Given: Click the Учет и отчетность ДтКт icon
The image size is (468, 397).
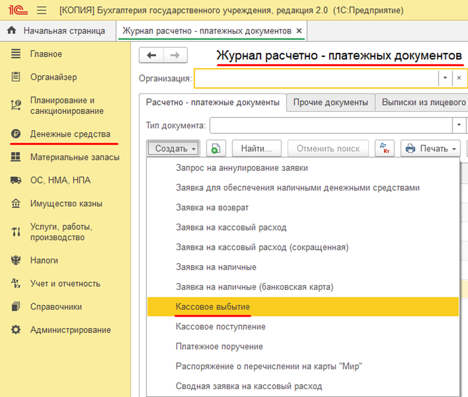Looking at the screenshot, I should click(16, 283).
